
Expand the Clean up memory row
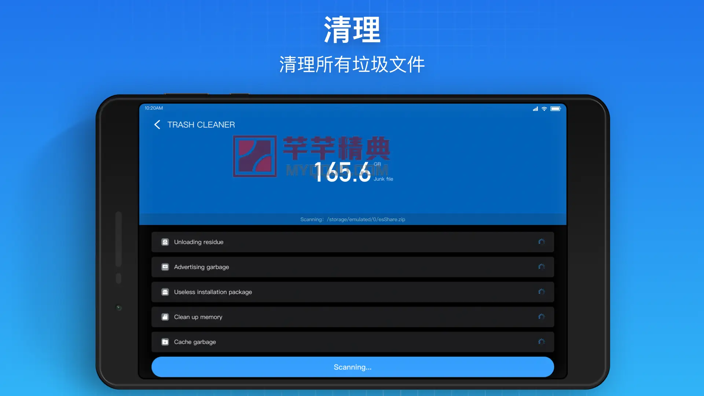(352, 317)
